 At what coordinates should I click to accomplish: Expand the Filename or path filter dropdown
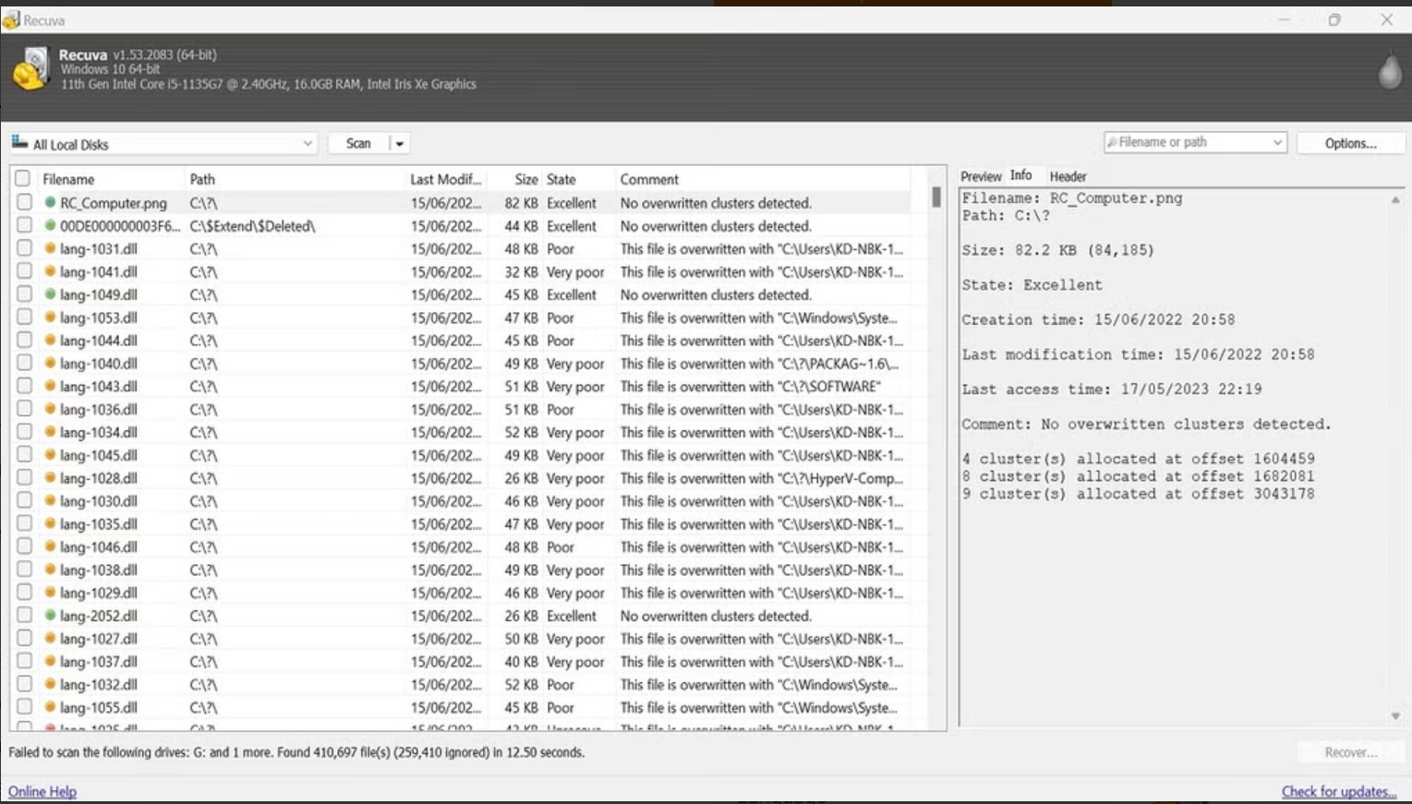click(x=1277, y=142)
